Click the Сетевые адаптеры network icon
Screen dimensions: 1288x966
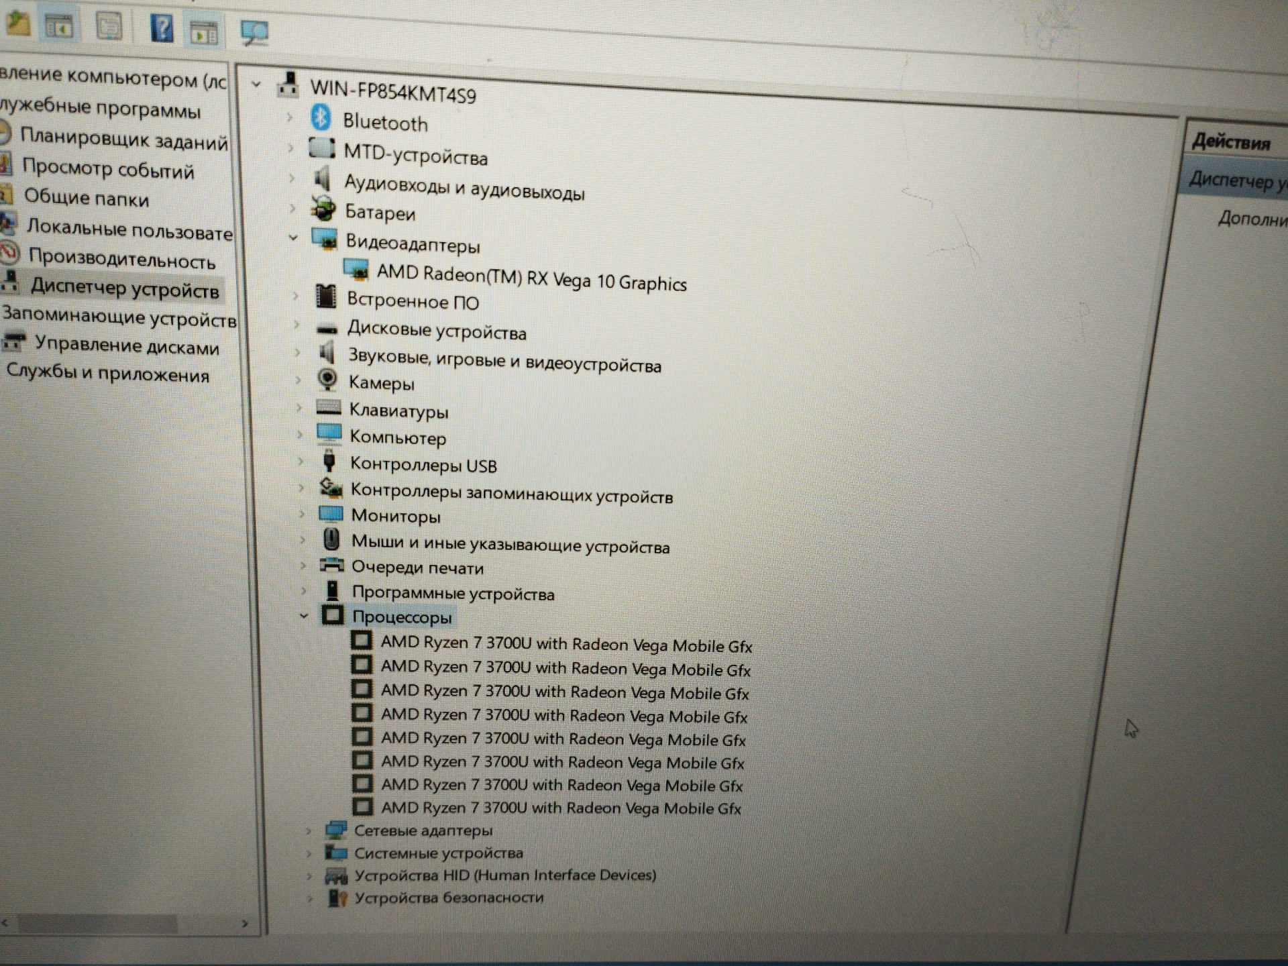tap(336, 830)
